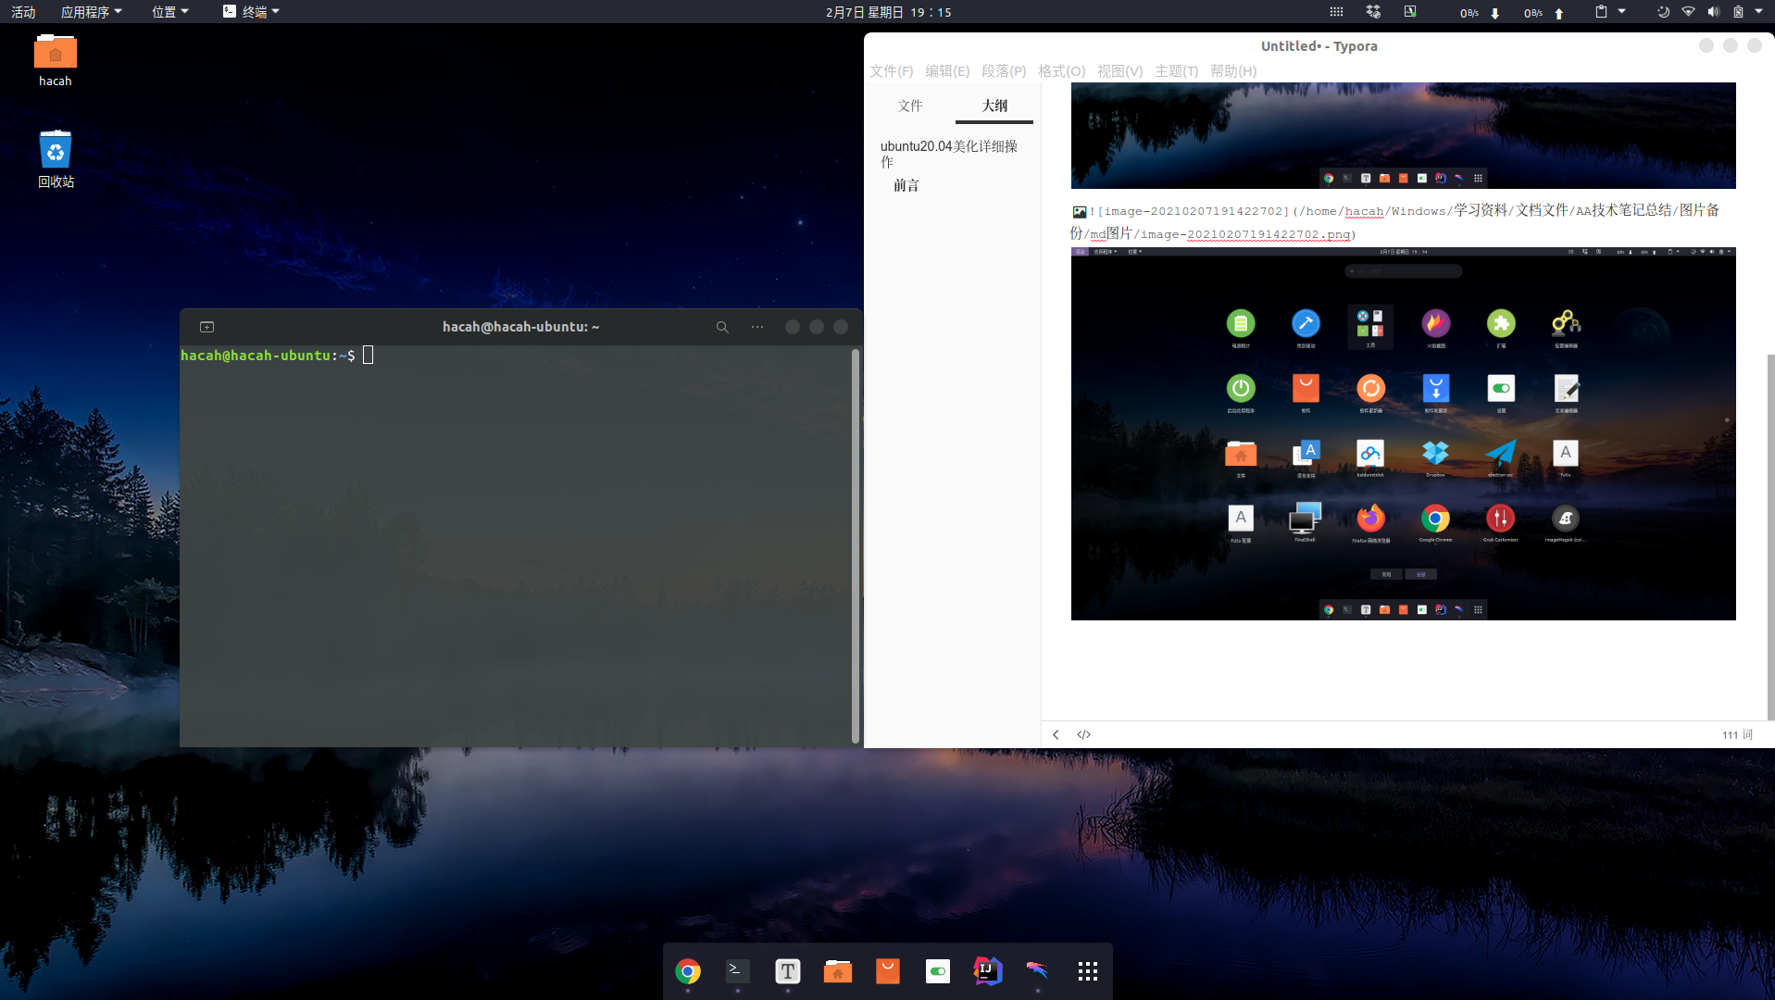Click the Dropbox icon in the top panel
The width and height of the screenshot is (1775, 1000).
click(x=1372, y=12)
